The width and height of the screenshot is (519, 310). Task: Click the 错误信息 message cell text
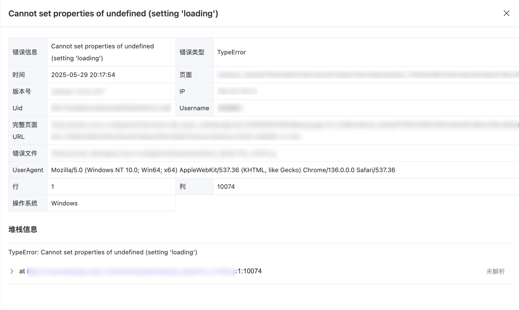[103, 52]
